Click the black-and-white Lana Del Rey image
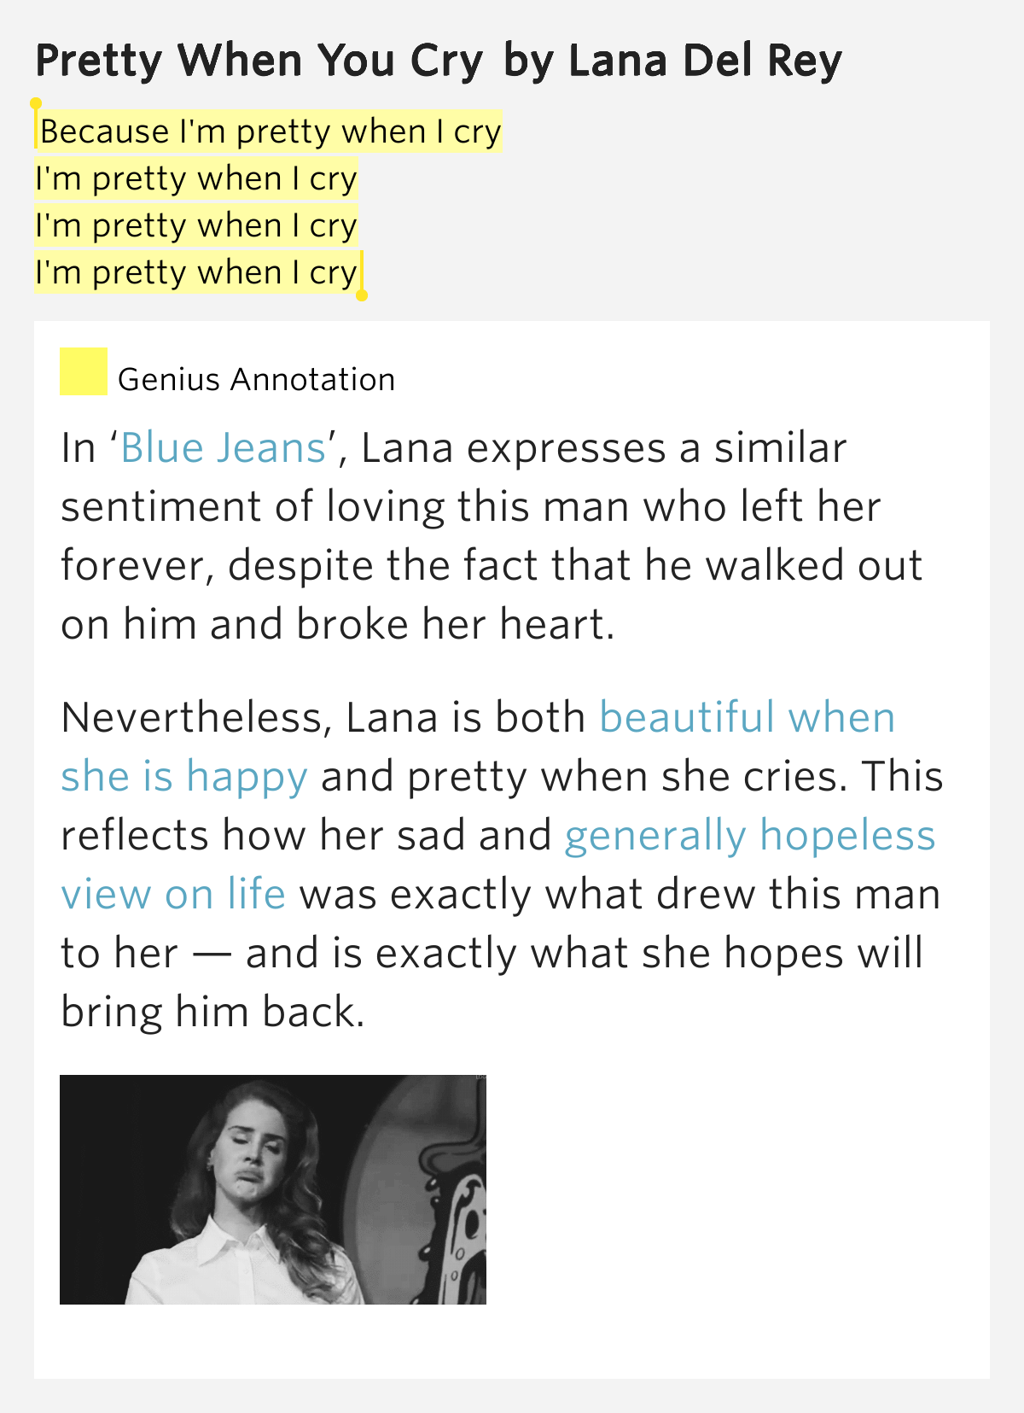This screenshot has width=1024, height=1413. click(x=273, y=1189)
